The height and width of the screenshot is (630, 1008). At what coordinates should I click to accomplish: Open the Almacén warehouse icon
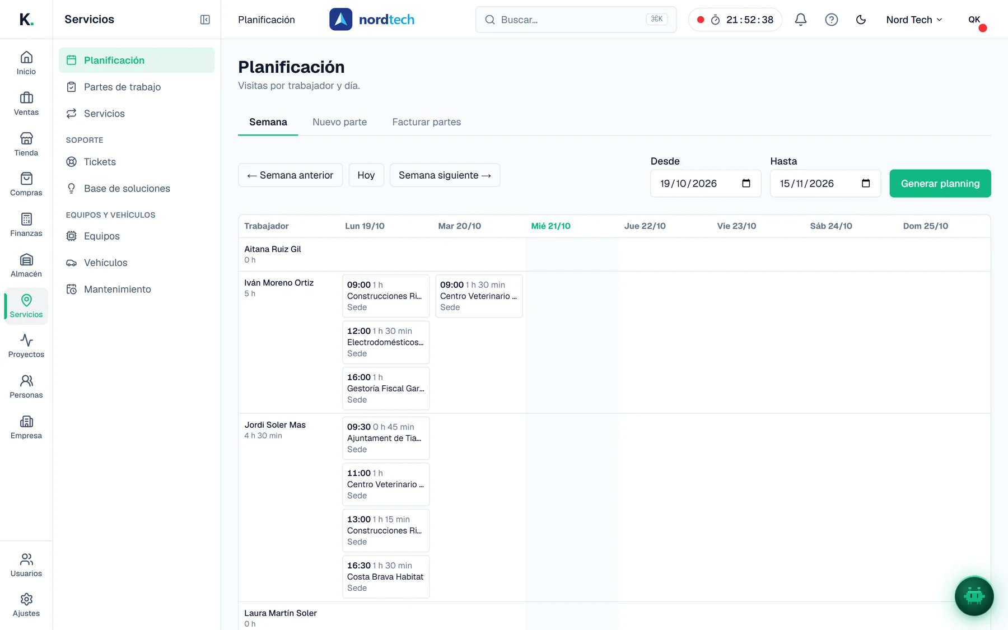tap(26, 265)
